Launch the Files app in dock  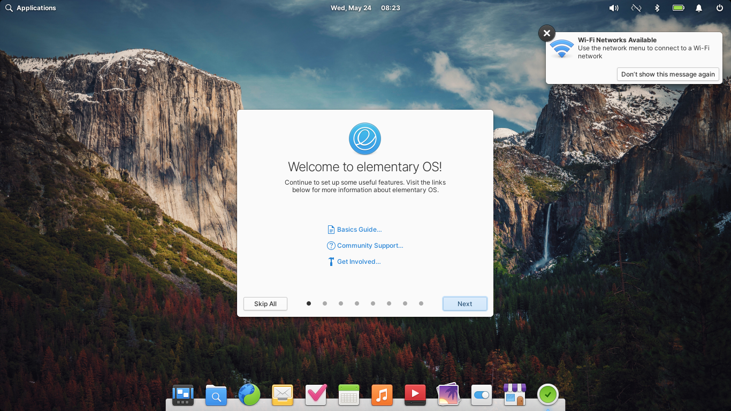[216, 395]
